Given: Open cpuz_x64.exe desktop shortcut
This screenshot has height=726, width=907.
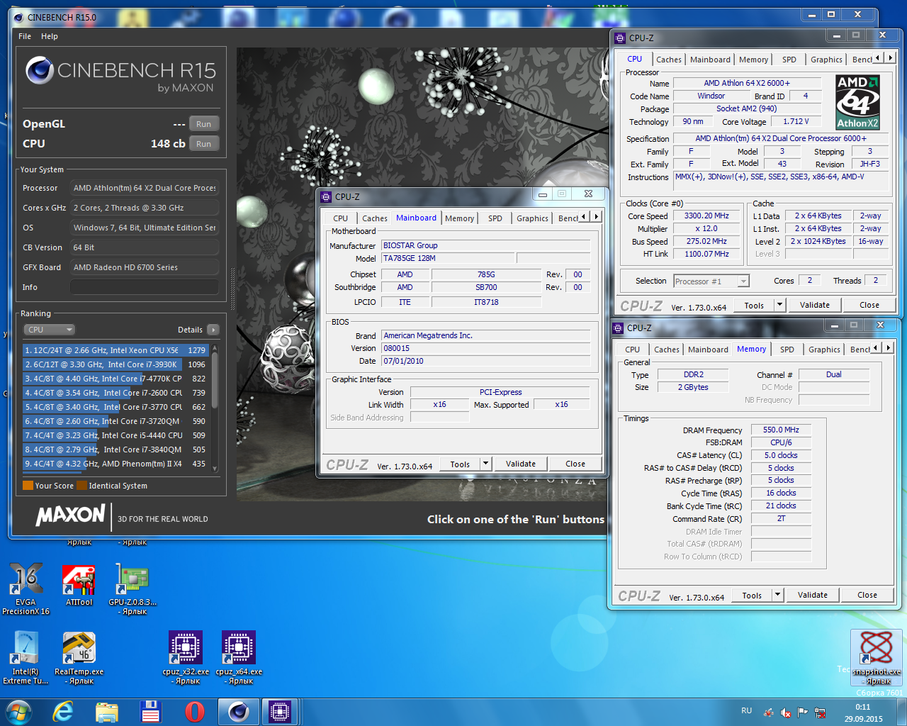Looking at the screenshot, I should click(x=239, y=657).
